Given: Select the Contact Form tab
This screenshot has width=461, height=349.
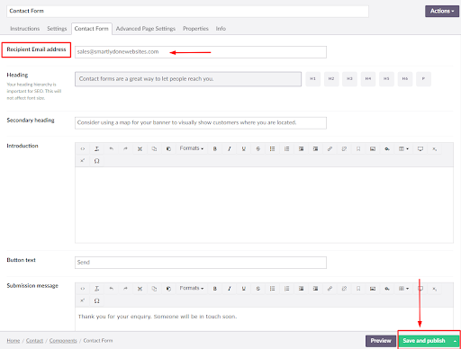Looking at the screenshot, I should (x=92, y=29).
